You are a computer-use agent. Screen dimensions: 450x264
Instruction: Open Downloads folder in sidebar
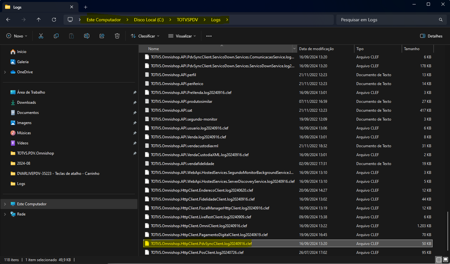pyautogui.click(x=26, y=102)
